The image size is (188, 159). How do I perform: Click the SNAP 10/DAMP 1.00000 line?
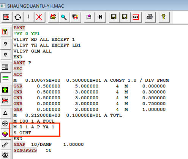pos(49,144)
